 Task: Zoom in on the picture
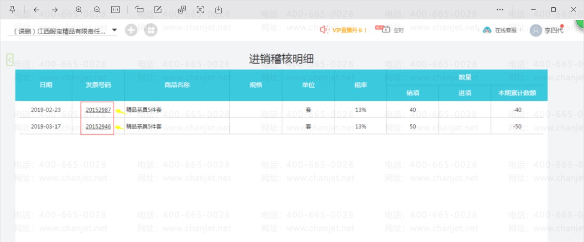[x=79, y=10]
